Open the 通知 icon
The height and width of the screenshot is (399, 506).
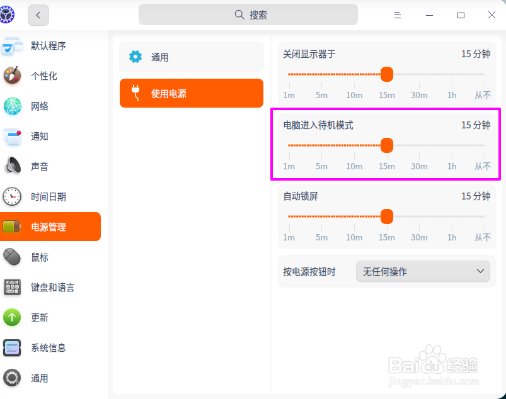coord(12,136)
